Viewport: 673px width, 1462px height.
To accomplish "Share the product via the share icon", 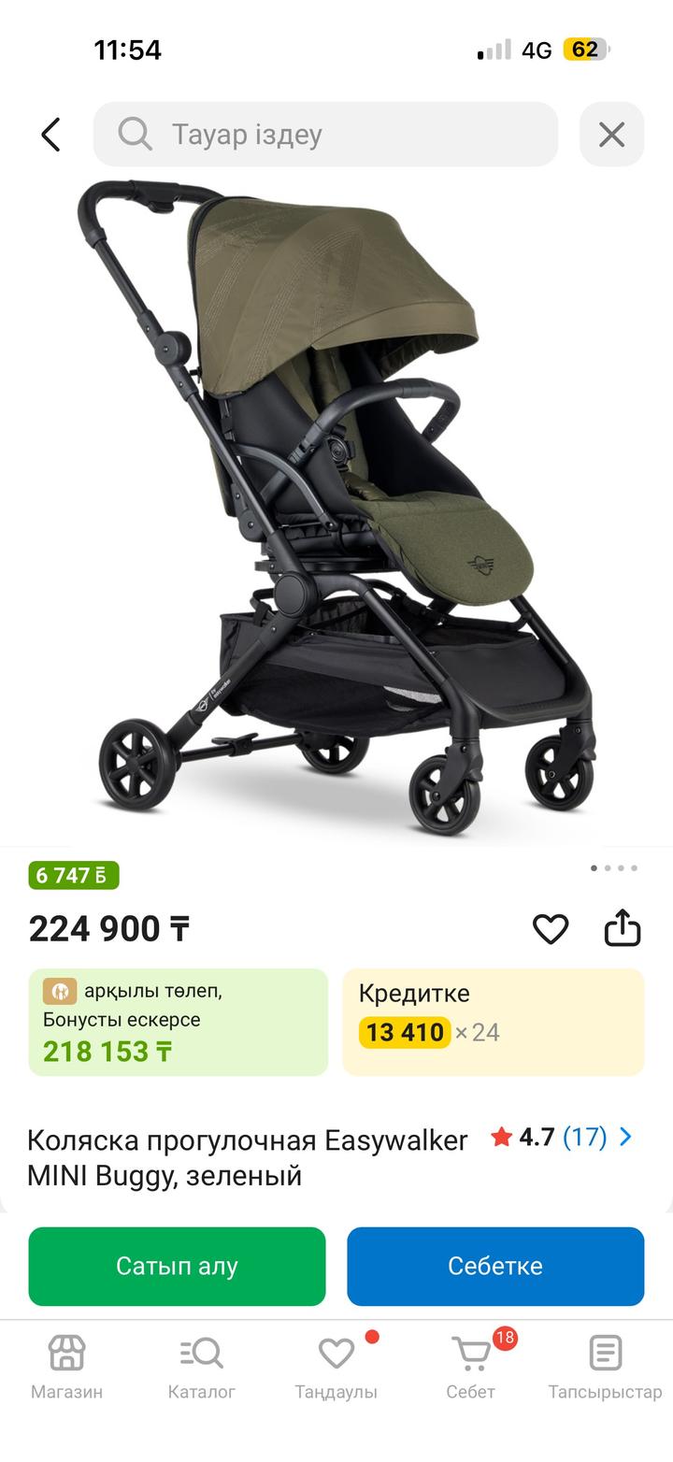I will (x=623, y=927).
